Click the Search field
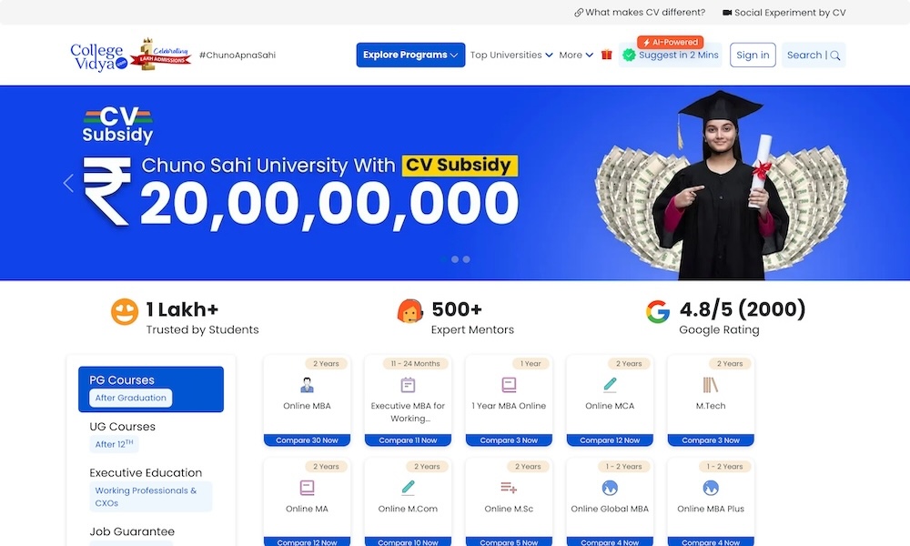The image size is (910, 546). click(x=814, y=55)
